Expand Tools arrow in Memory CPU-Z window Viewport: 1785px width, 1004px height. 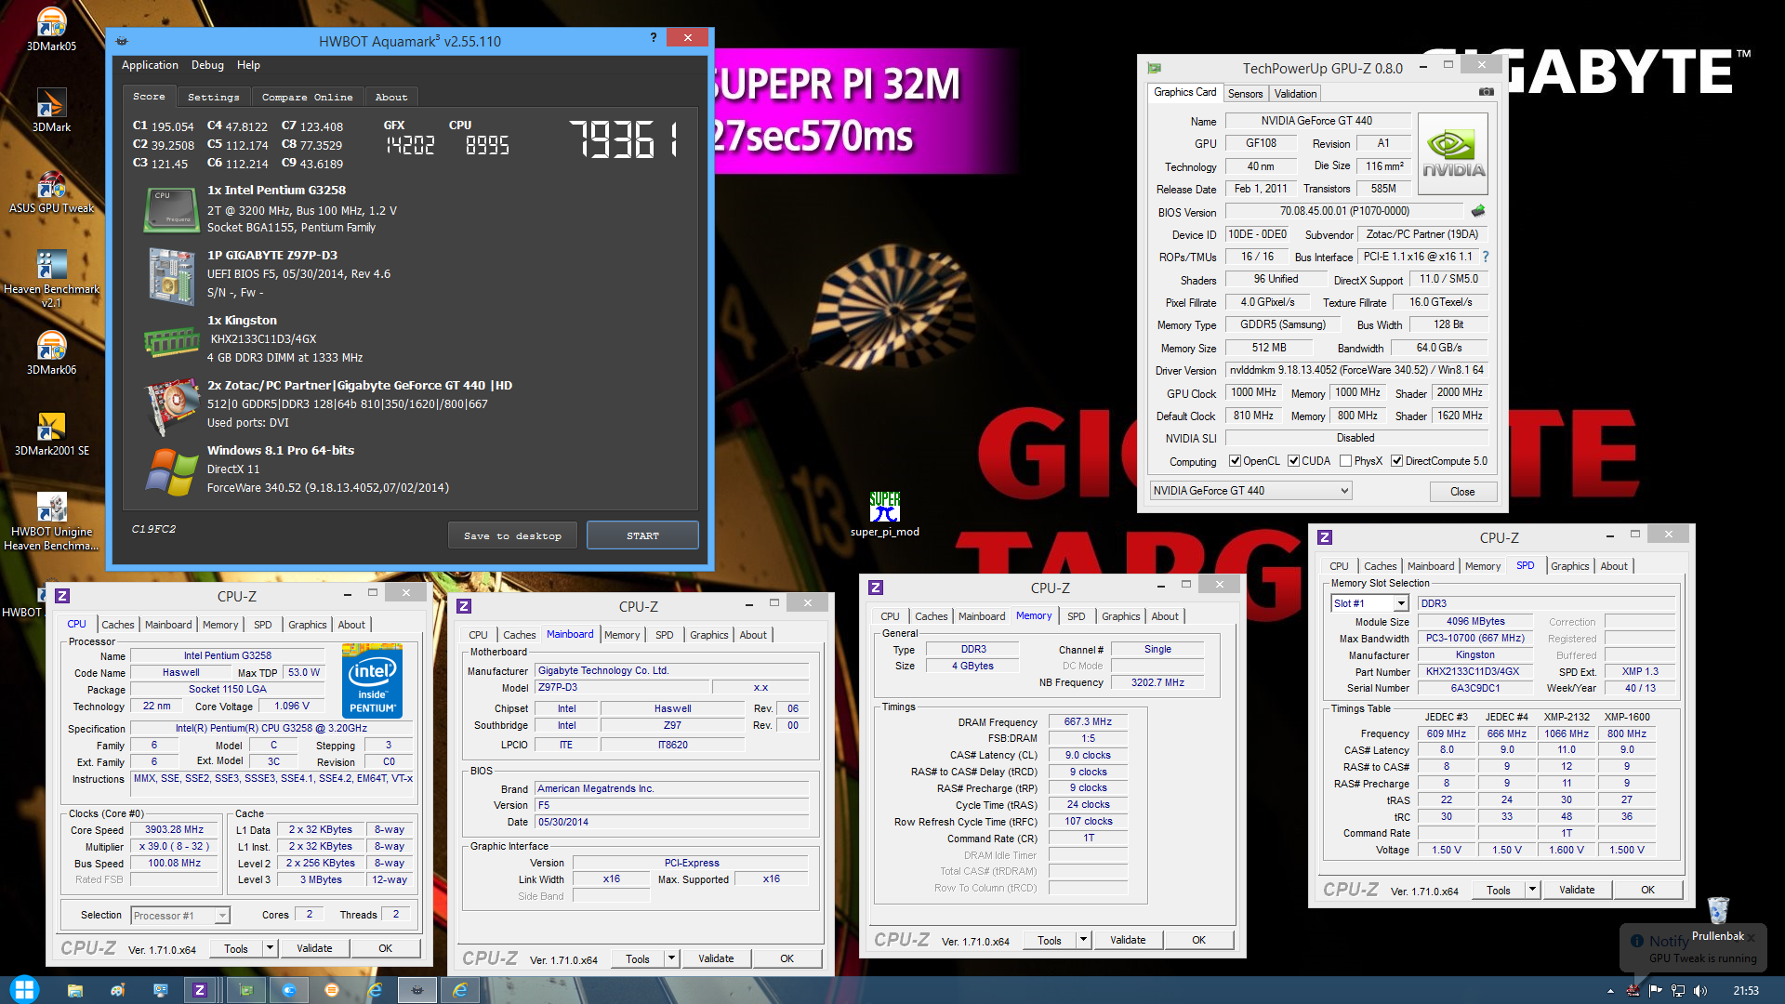(1083, 940)
